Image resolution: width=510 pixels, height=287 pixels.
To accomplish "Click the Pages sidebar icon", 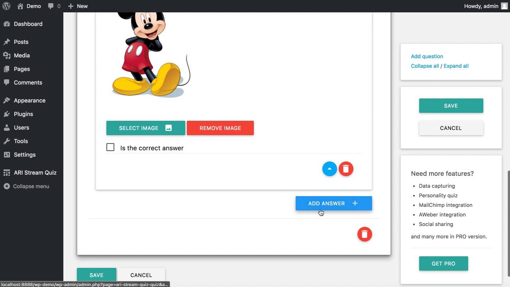I will coord(7,69).
